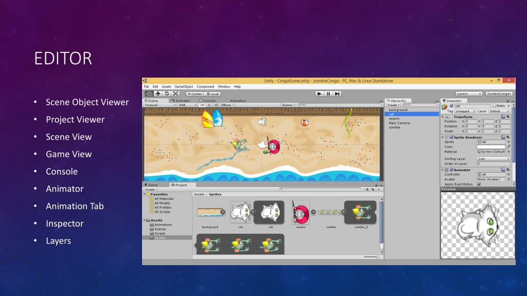Click Project search by label icon

point(373,190)
